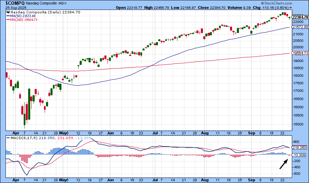Click the -13.309 histogram axis tag
This screenshot has width=309, height=183.
[x=299, y=155]
